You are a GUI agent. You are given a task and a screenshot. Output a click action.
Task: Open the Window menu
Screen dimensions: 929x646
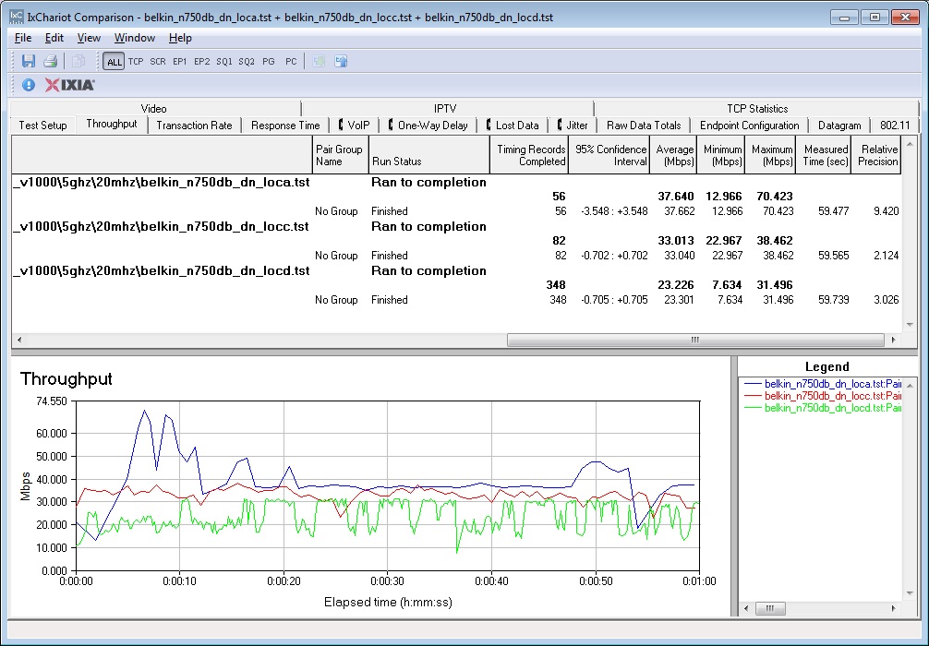tap(135, 38)
